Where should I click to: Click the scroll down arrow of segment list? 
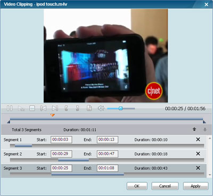(210, 175)
